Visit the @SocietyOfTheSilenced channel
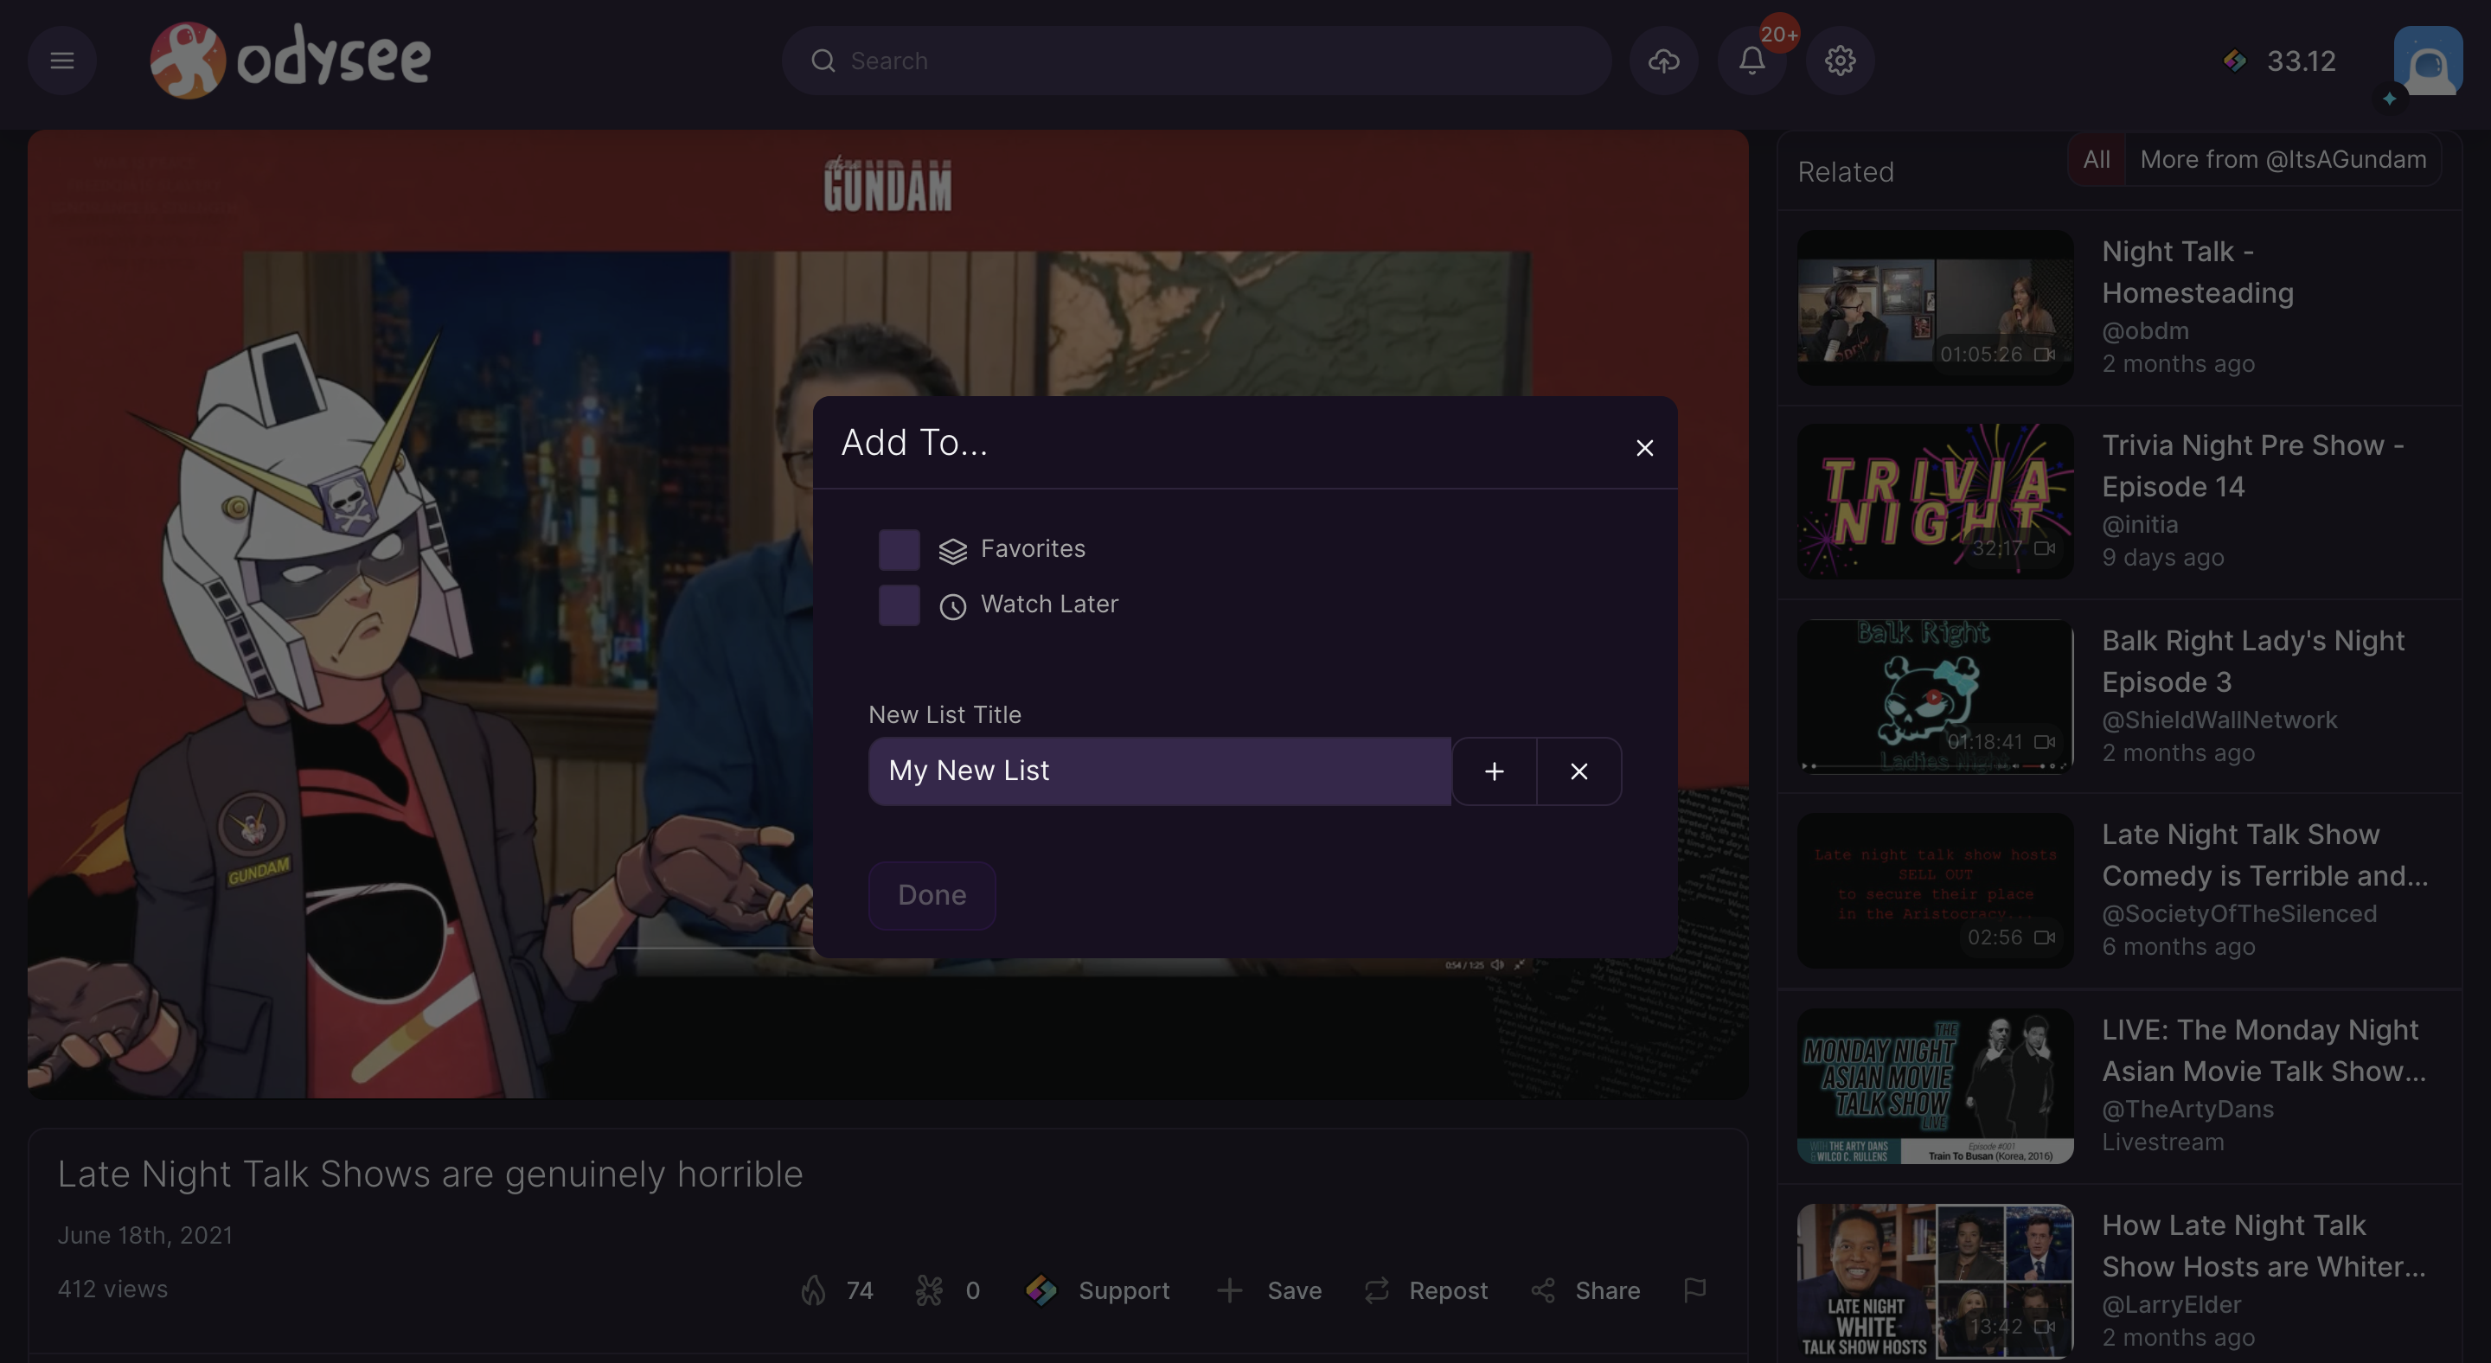The width and height of the screenshot is (2491, 1363). point(2238,913)
